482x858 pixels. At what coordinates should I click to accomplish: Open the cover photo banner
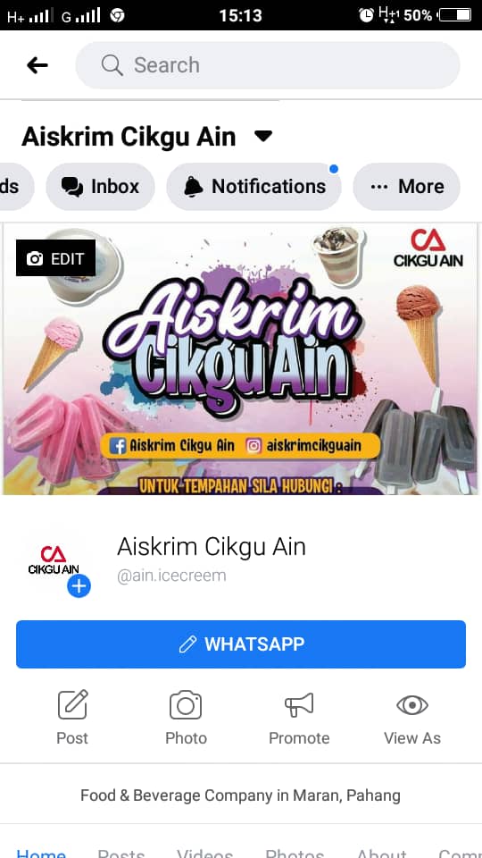[241, 358]
